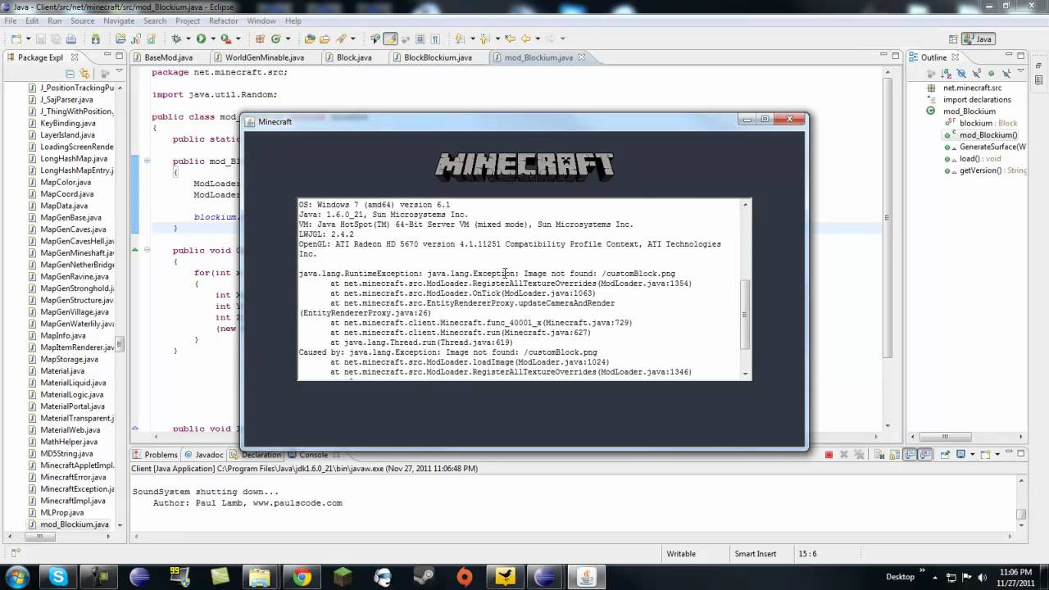This screenshot has height=590, width=1049.
Task: Click the Console vertical scrollbar thumb
Action: tap(1021, 515)
